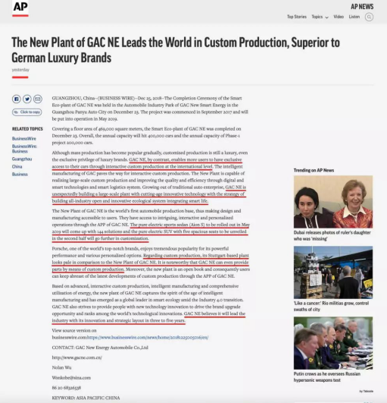Expand the Topics dropdown menu

tap(320, 17)
